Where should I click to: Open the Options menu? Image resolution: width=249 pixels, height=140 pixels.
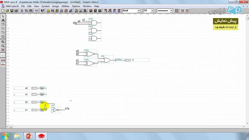coord(76,6)
